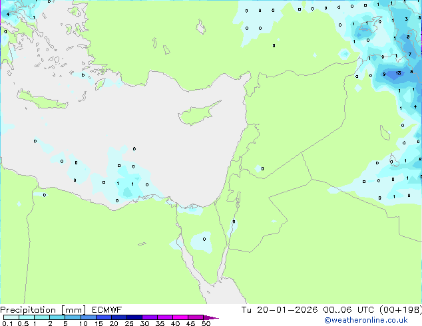Screen dimensions: 422x326
Task: Click the '50' legend scale label
Action: point(206,323)
